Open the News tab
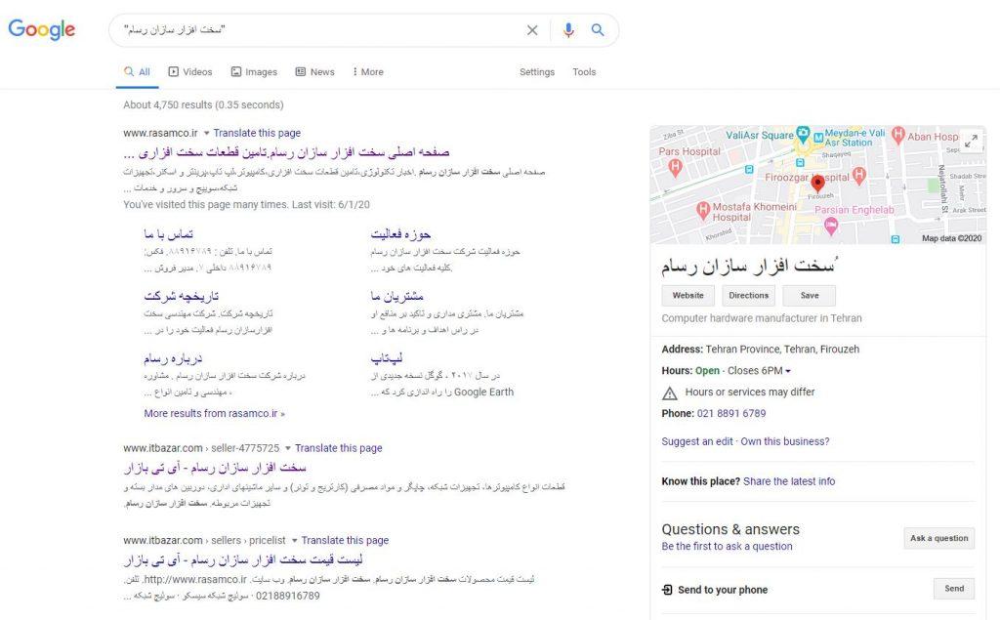Screen dimensions: 1000x620 314,72
